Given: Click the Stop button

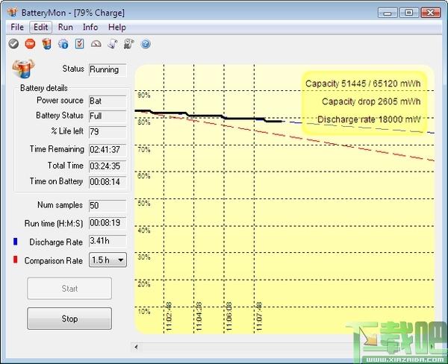Looking at the screenshot, I should [x=69, y=318].
